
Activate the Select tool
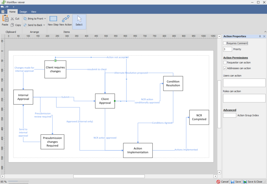[x=79, y=21]
